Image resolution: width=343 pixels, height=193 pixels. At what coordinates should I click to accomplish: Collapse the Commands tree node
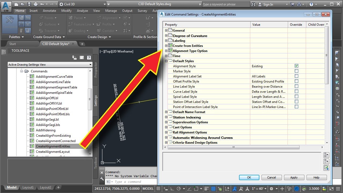coord(22,71)
